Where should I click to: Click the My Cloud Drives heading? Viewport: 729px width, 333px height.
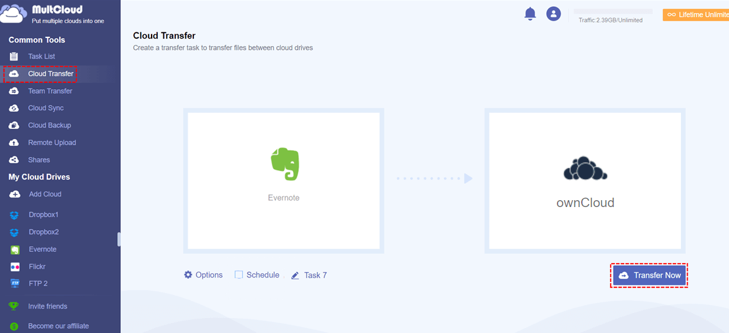pos(39,177)
